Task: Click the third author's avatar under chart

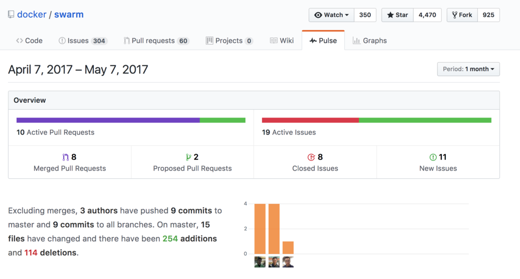Action: click(288, 262)
